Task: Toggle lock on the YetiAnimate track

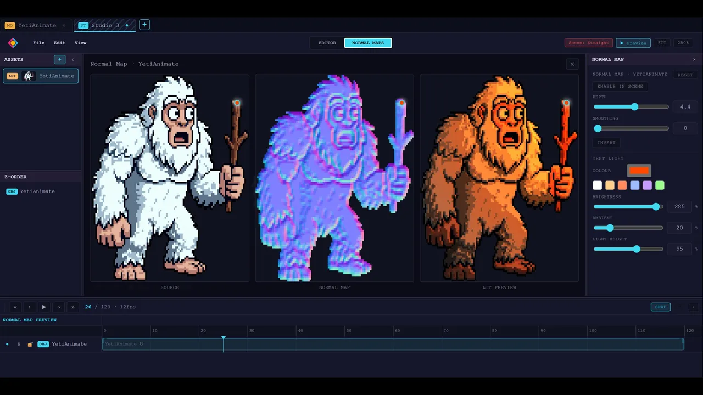Action: [x=30, y=345]
